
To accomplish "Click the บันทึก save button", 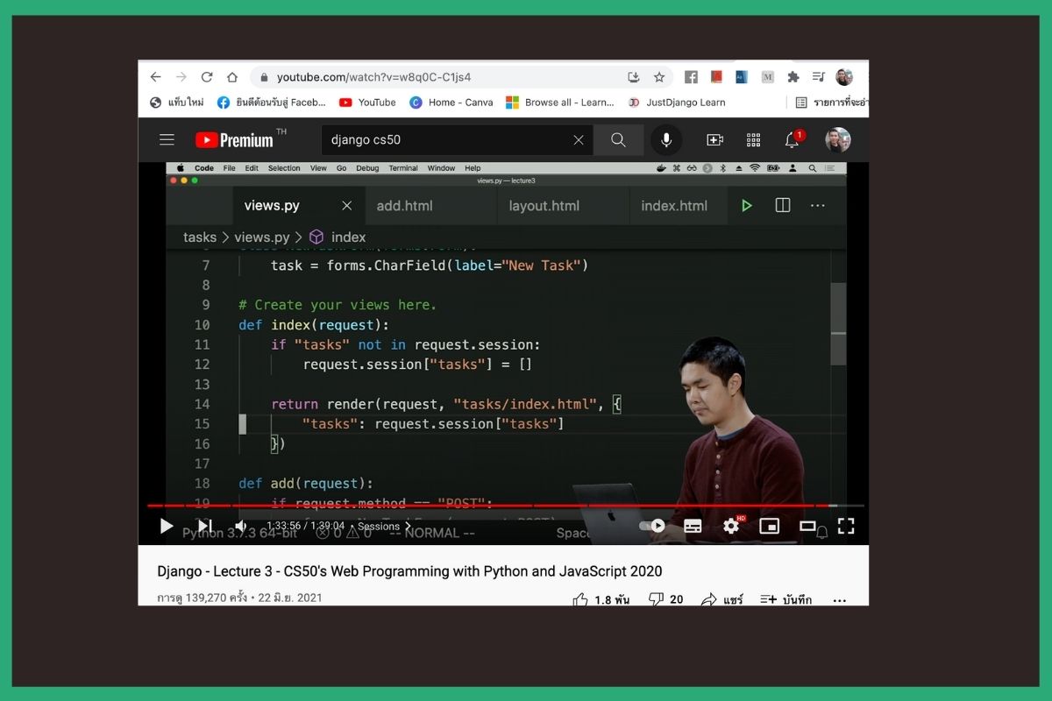I will point(786,599).
